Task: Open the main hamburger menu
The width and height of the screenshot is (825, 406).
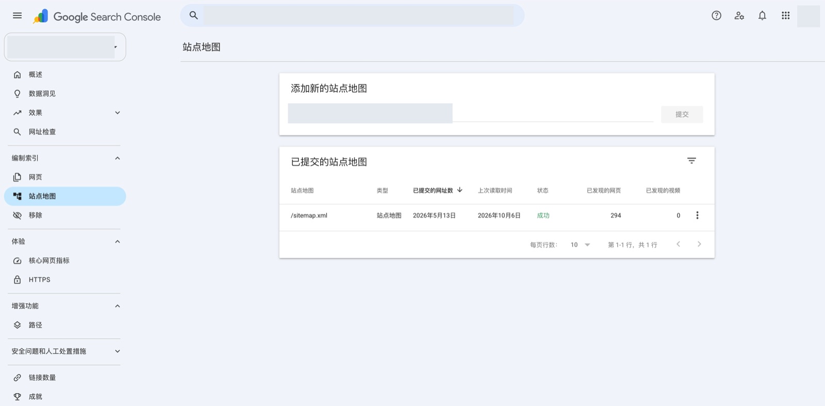Action: [17, 15]
